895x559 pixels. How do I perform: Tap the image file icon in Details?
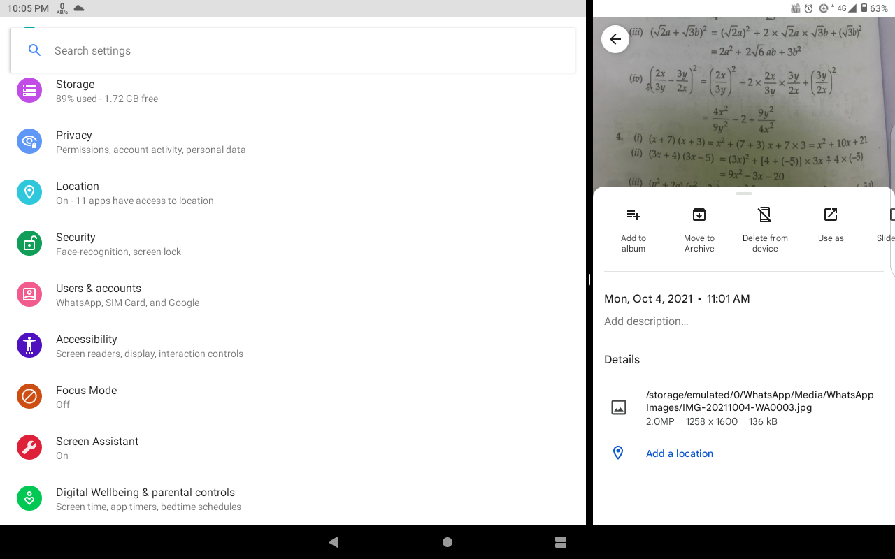point(619,407)
